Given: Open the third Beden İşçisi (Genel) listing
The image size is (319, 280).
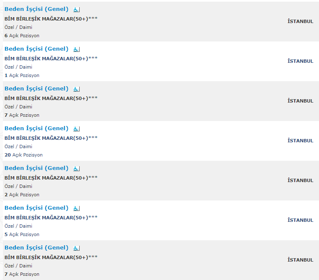Looking at the screenshot, I should coord(36,89).
